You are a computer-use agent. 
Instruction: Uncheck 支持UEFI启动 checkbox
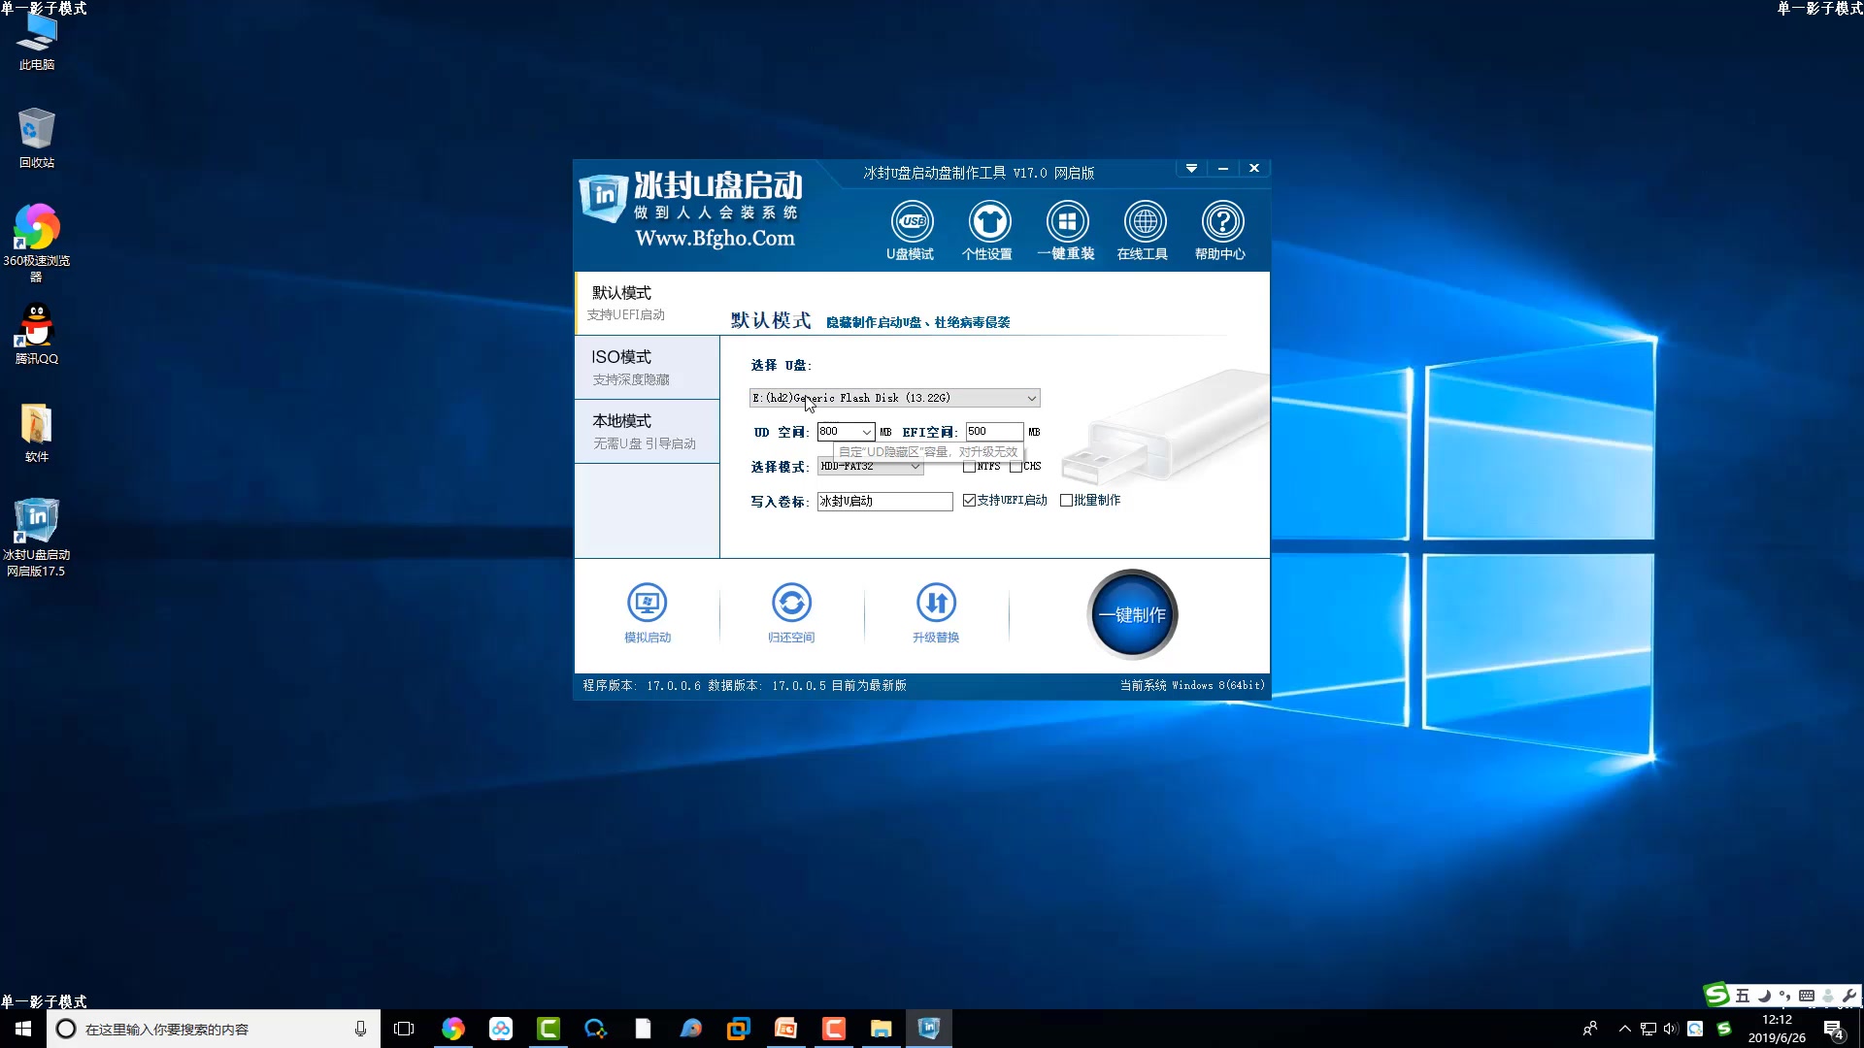(969, 501)
